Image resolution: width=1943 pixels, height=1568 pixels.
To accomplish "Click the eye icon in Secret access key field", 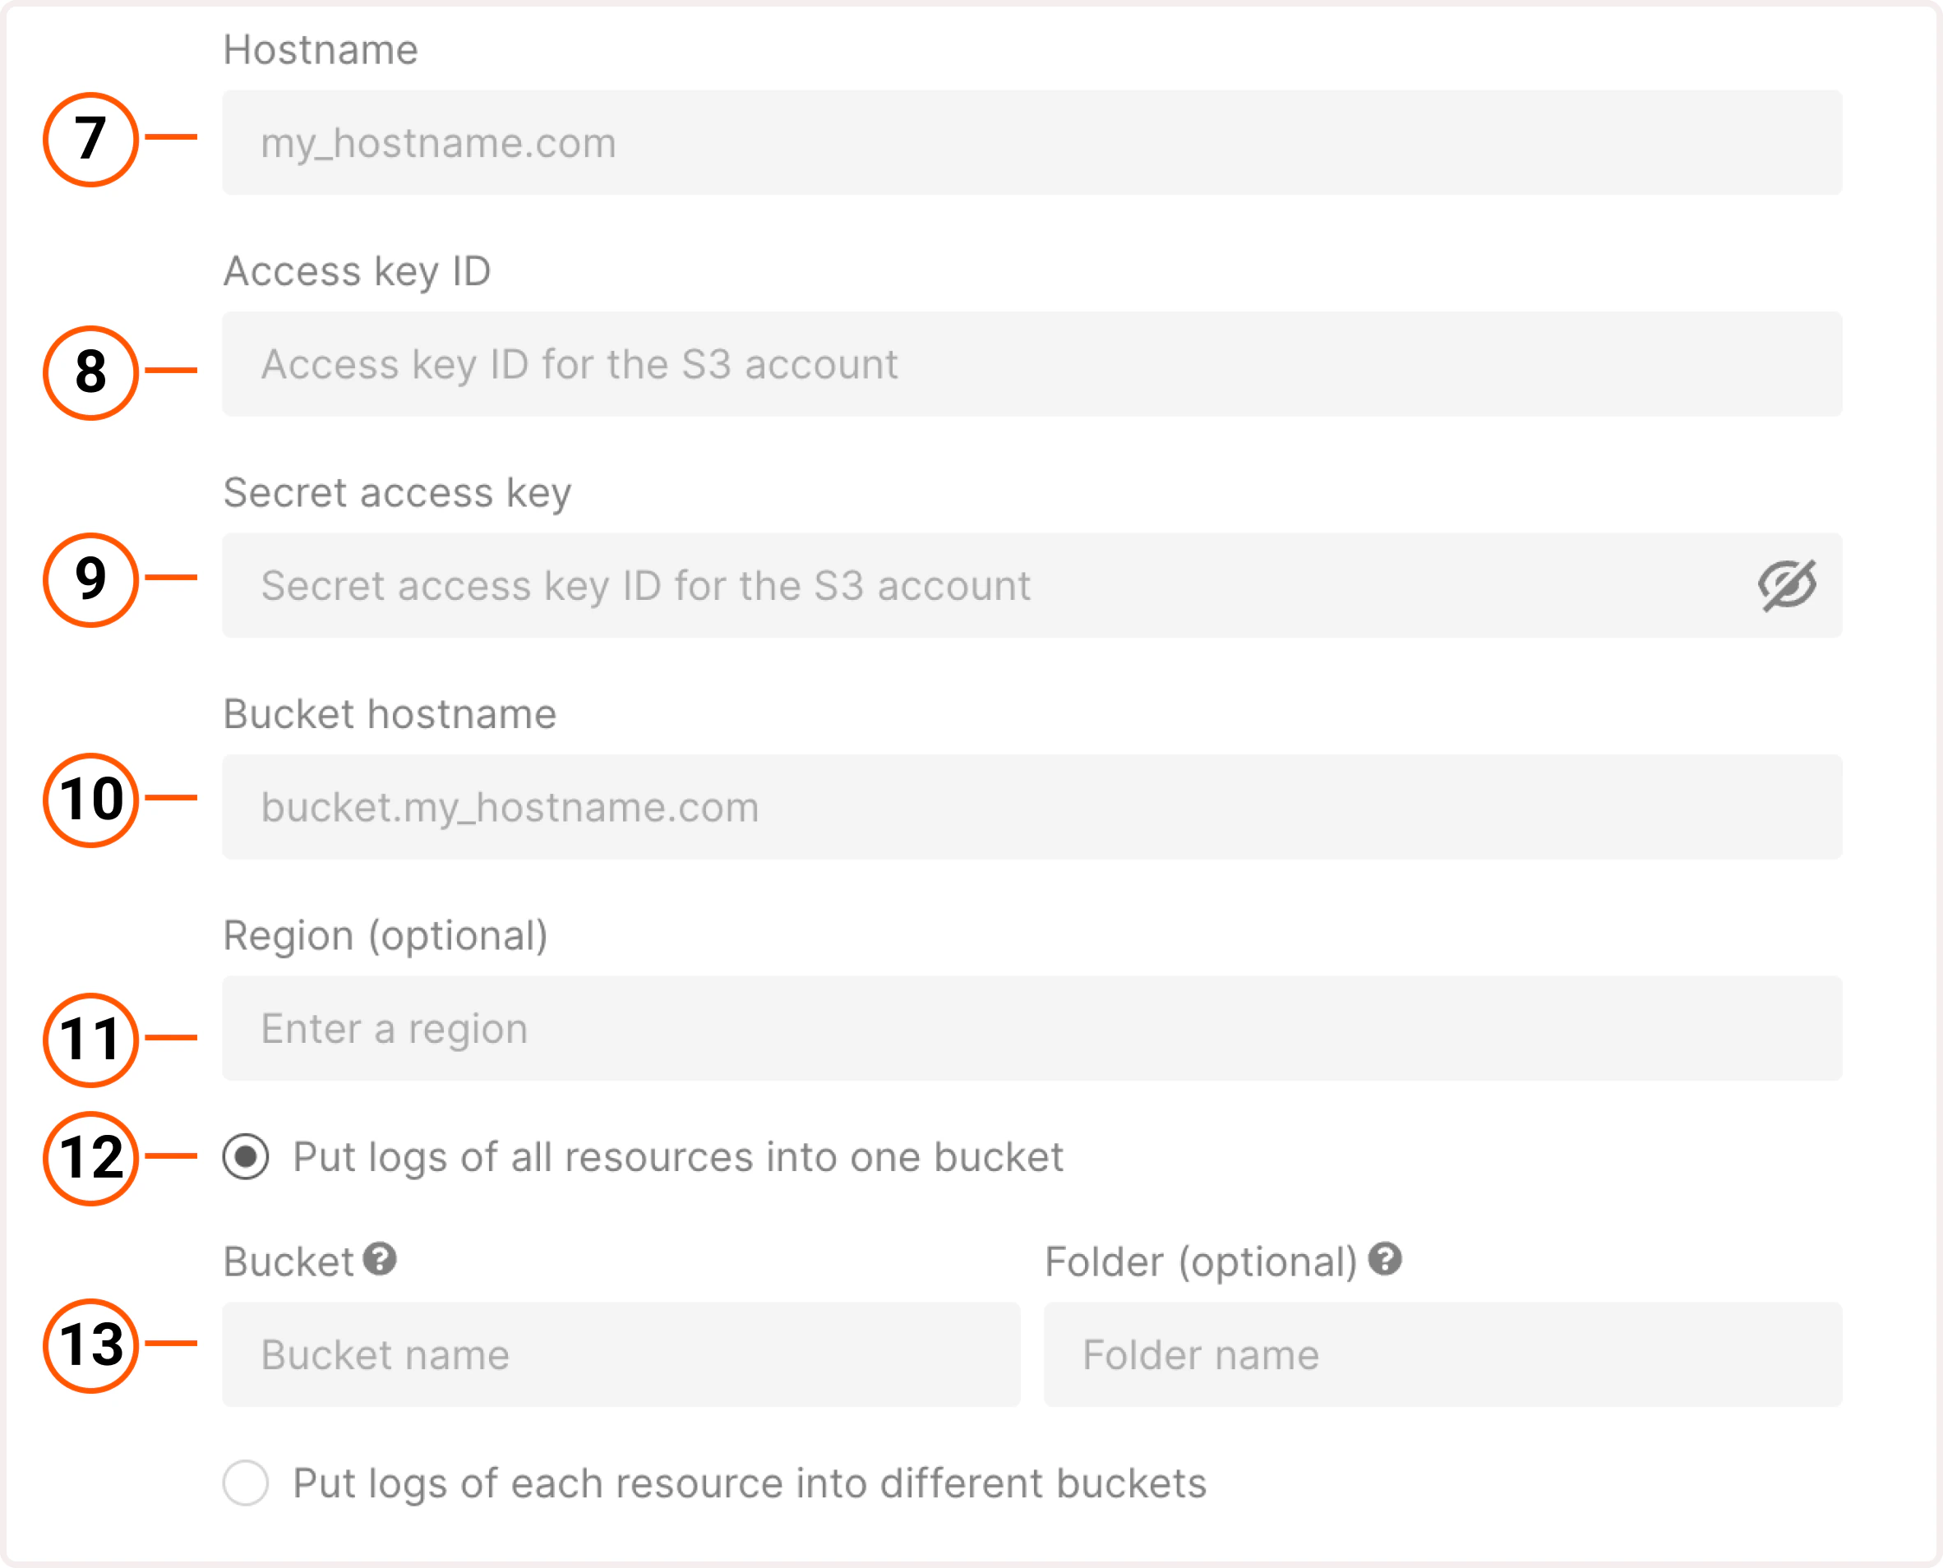I will pyautogui.click(x=1786, y=585).
